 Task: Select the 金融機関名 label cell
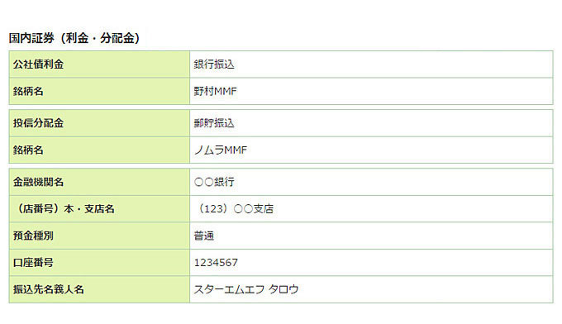99,182
